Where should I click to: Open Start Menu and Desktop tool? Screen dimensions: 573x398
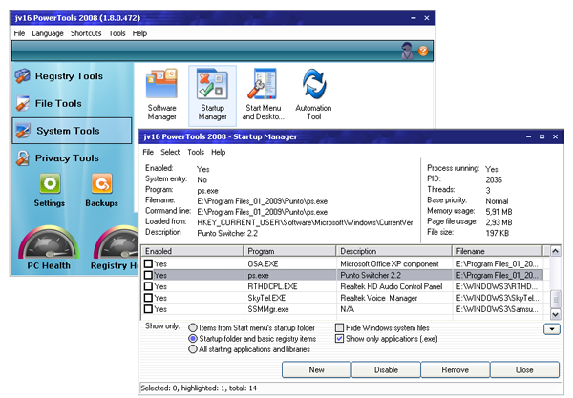point(264,94)
